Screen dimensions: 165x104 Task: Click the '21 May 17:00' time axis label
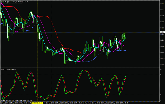pyautogui.click(x=23, y=103)
